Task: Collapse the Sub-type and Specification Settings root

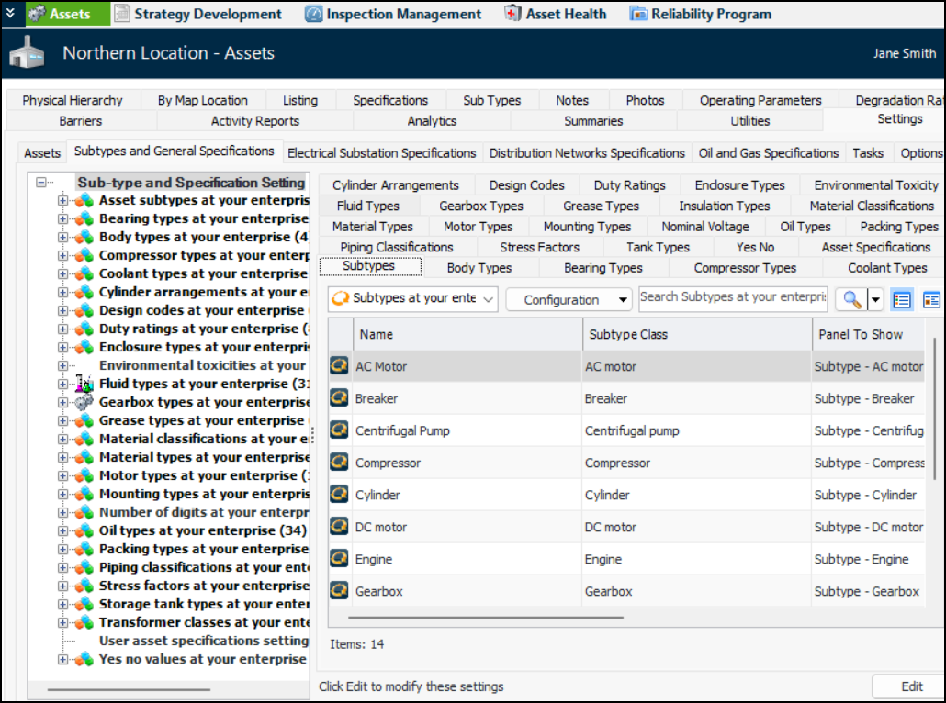Action: pyautogui.click(x=41, y=183)
